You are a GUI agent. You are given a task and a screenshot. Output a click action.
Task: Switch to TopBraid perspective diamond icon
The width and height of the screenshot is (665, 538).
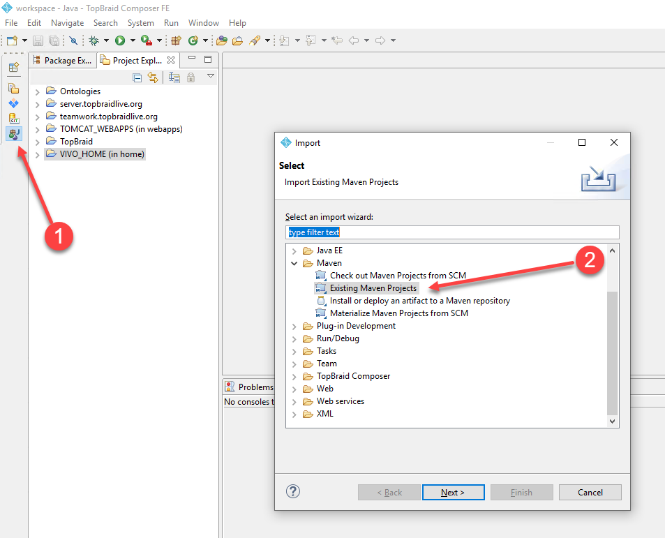click(x=14, y=103)
